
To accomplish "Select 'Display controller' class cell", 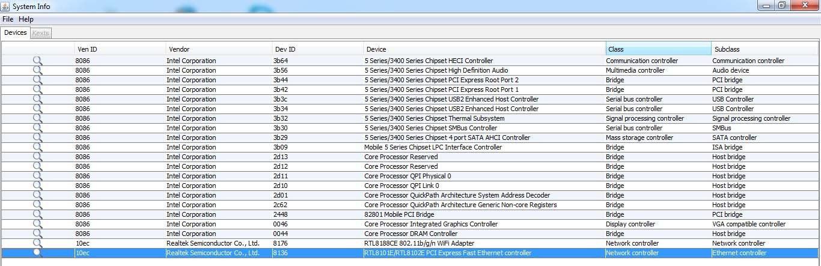I will 658,224.
